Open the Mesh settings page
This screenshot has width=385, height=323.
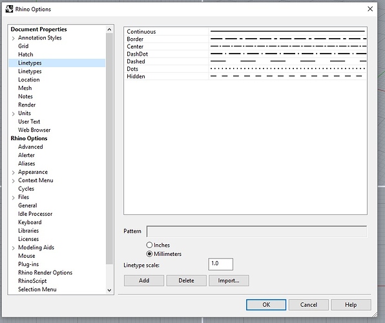(x=25, y=88)
